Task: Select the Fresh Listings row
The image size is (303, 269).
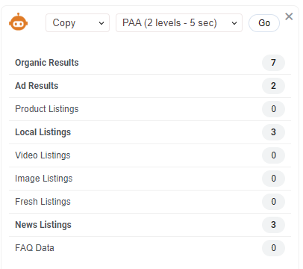Action: coord(150,202)
